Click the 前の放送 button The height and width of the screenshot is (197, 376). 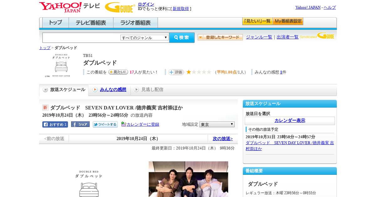point(54,139)
